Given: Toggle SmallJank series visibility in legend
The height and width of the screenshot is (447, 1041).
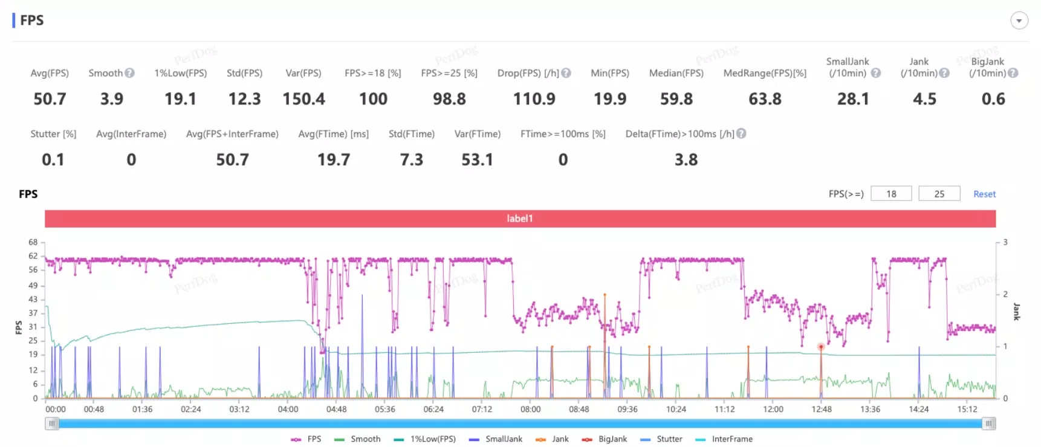Looking at the screenshot, I should point(496,439).
